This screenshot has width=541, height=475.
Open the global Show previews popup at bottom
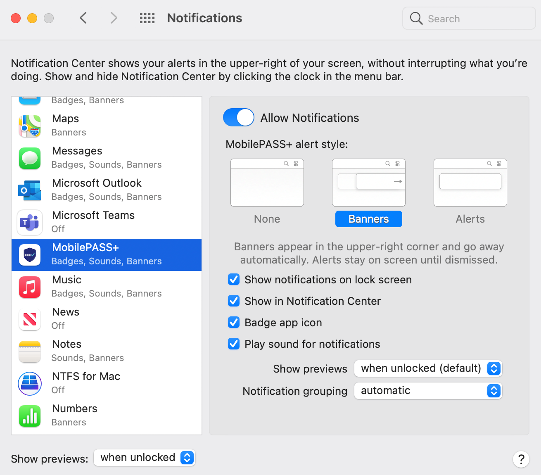tap(145, 458)
